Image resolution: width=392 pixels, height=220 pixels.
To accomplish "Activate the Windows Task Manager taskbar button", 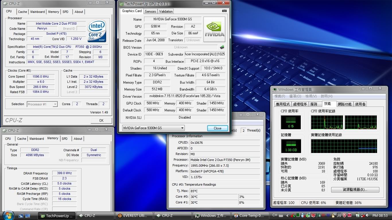I will pyautogui.click(x=211, y=216).
